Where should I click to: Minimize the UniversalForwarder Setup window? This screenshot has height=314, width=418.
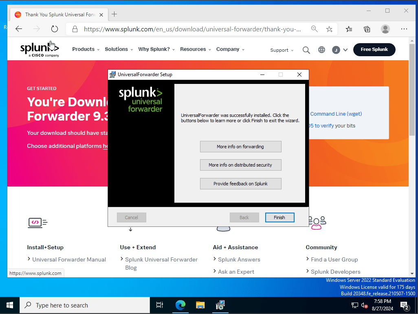coord(262,75)
